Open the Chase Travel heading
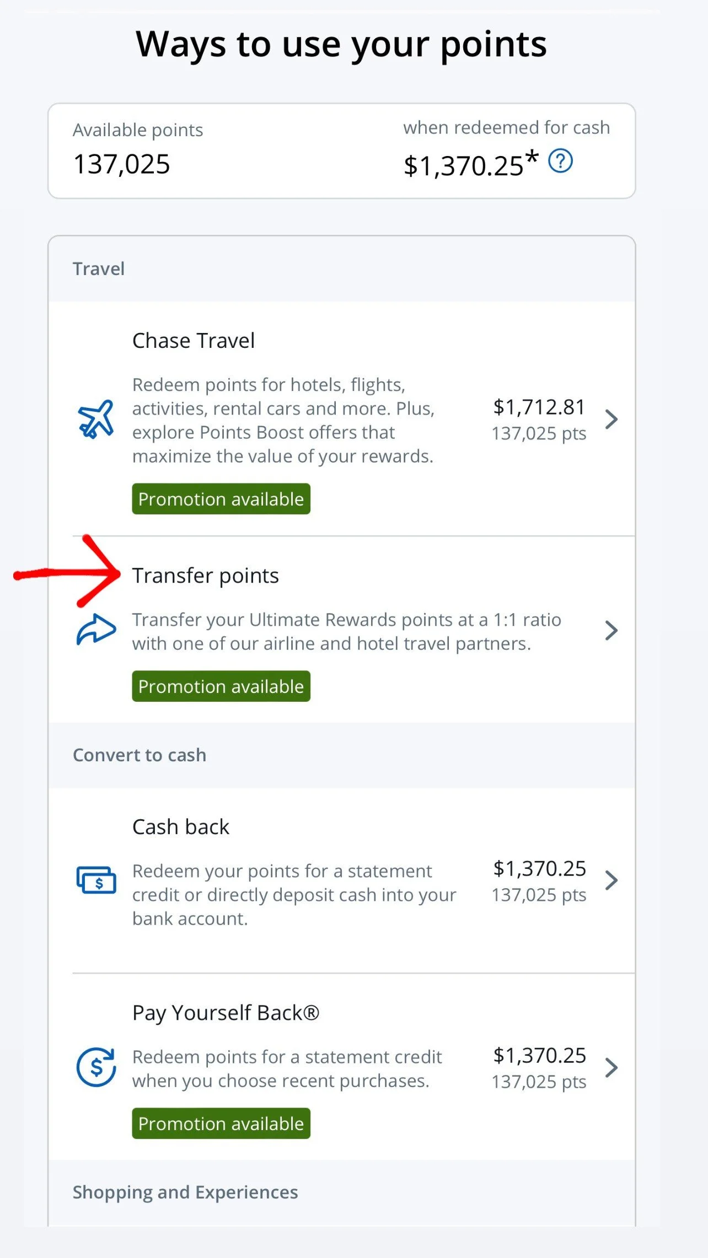This screenshot has height=1258, width=708. pyautogui.click(x=194, y=341)
